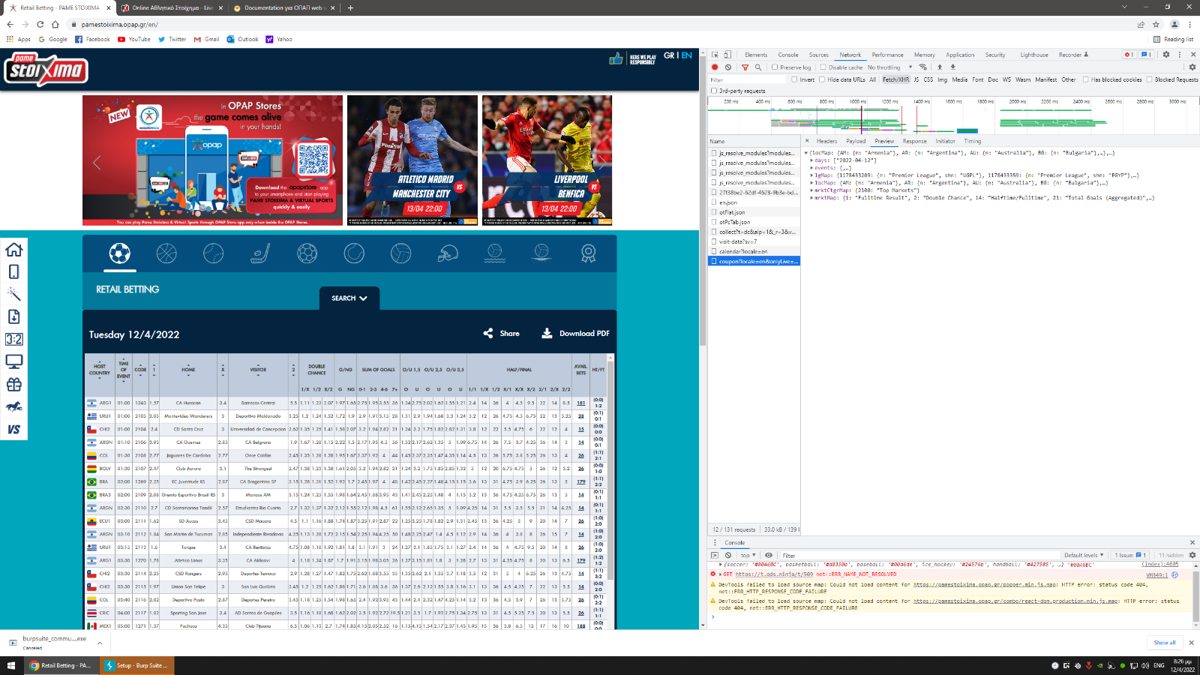Open the home icon in left sidebar
Screen dimensions: 1200x675
click(13, 250)
